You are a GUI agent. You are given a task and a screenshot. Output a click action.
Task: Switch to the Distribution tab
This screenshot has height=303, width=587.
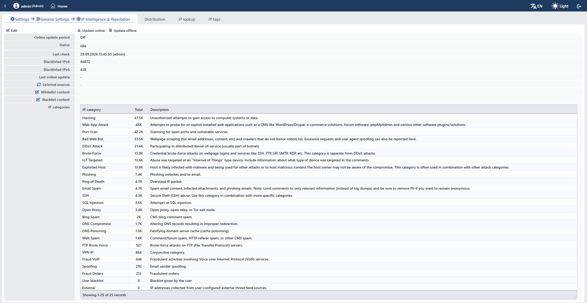(x=155, y=19)
